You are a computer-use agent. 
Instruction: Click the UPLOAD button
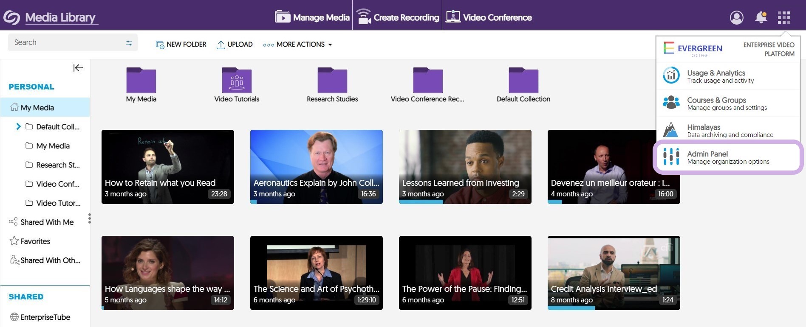(x=235, y=45)
